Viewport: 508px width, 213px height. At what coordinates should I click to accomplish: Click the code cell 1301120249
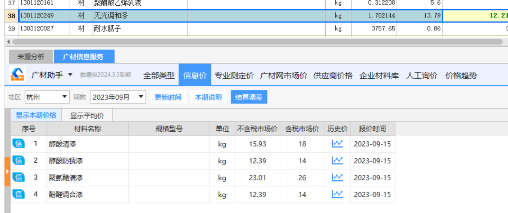coord(44,16)
